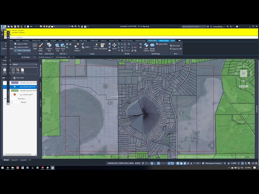
Task: Toggle MODEL space button in status bar
Action: tap(138, 163)
